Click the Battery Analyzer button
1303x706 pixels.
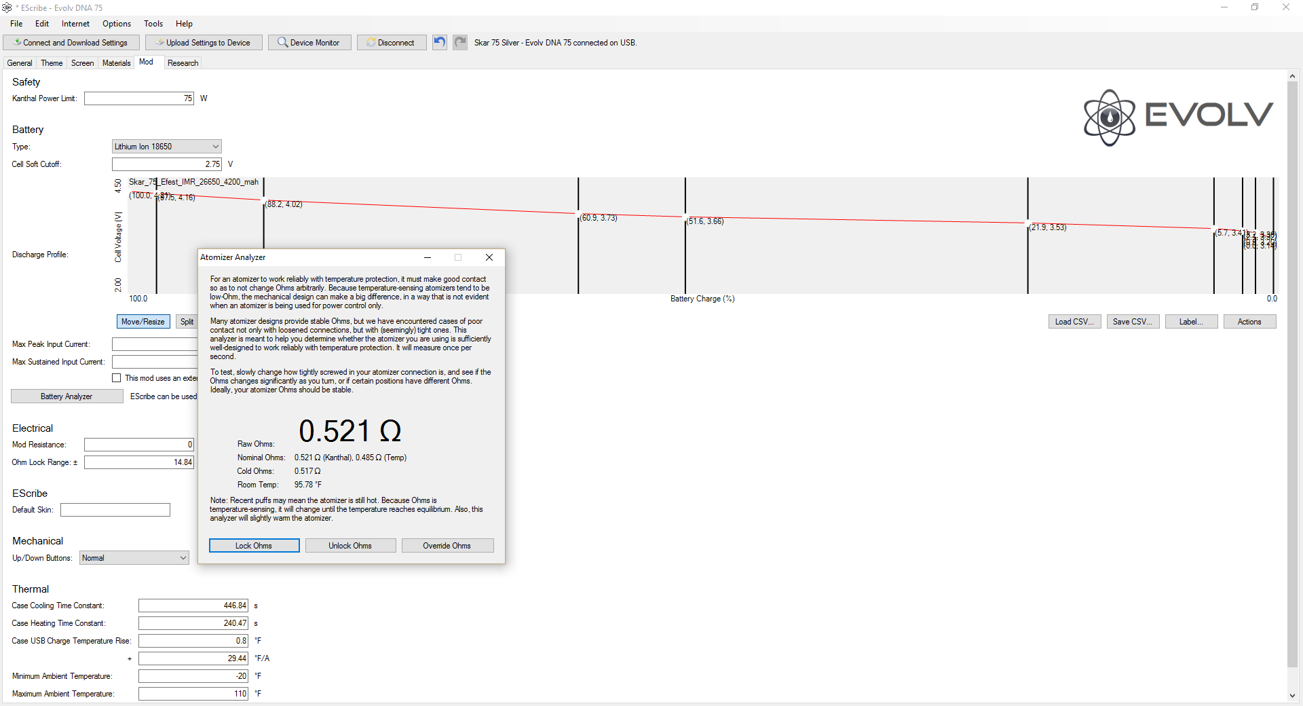67,396
